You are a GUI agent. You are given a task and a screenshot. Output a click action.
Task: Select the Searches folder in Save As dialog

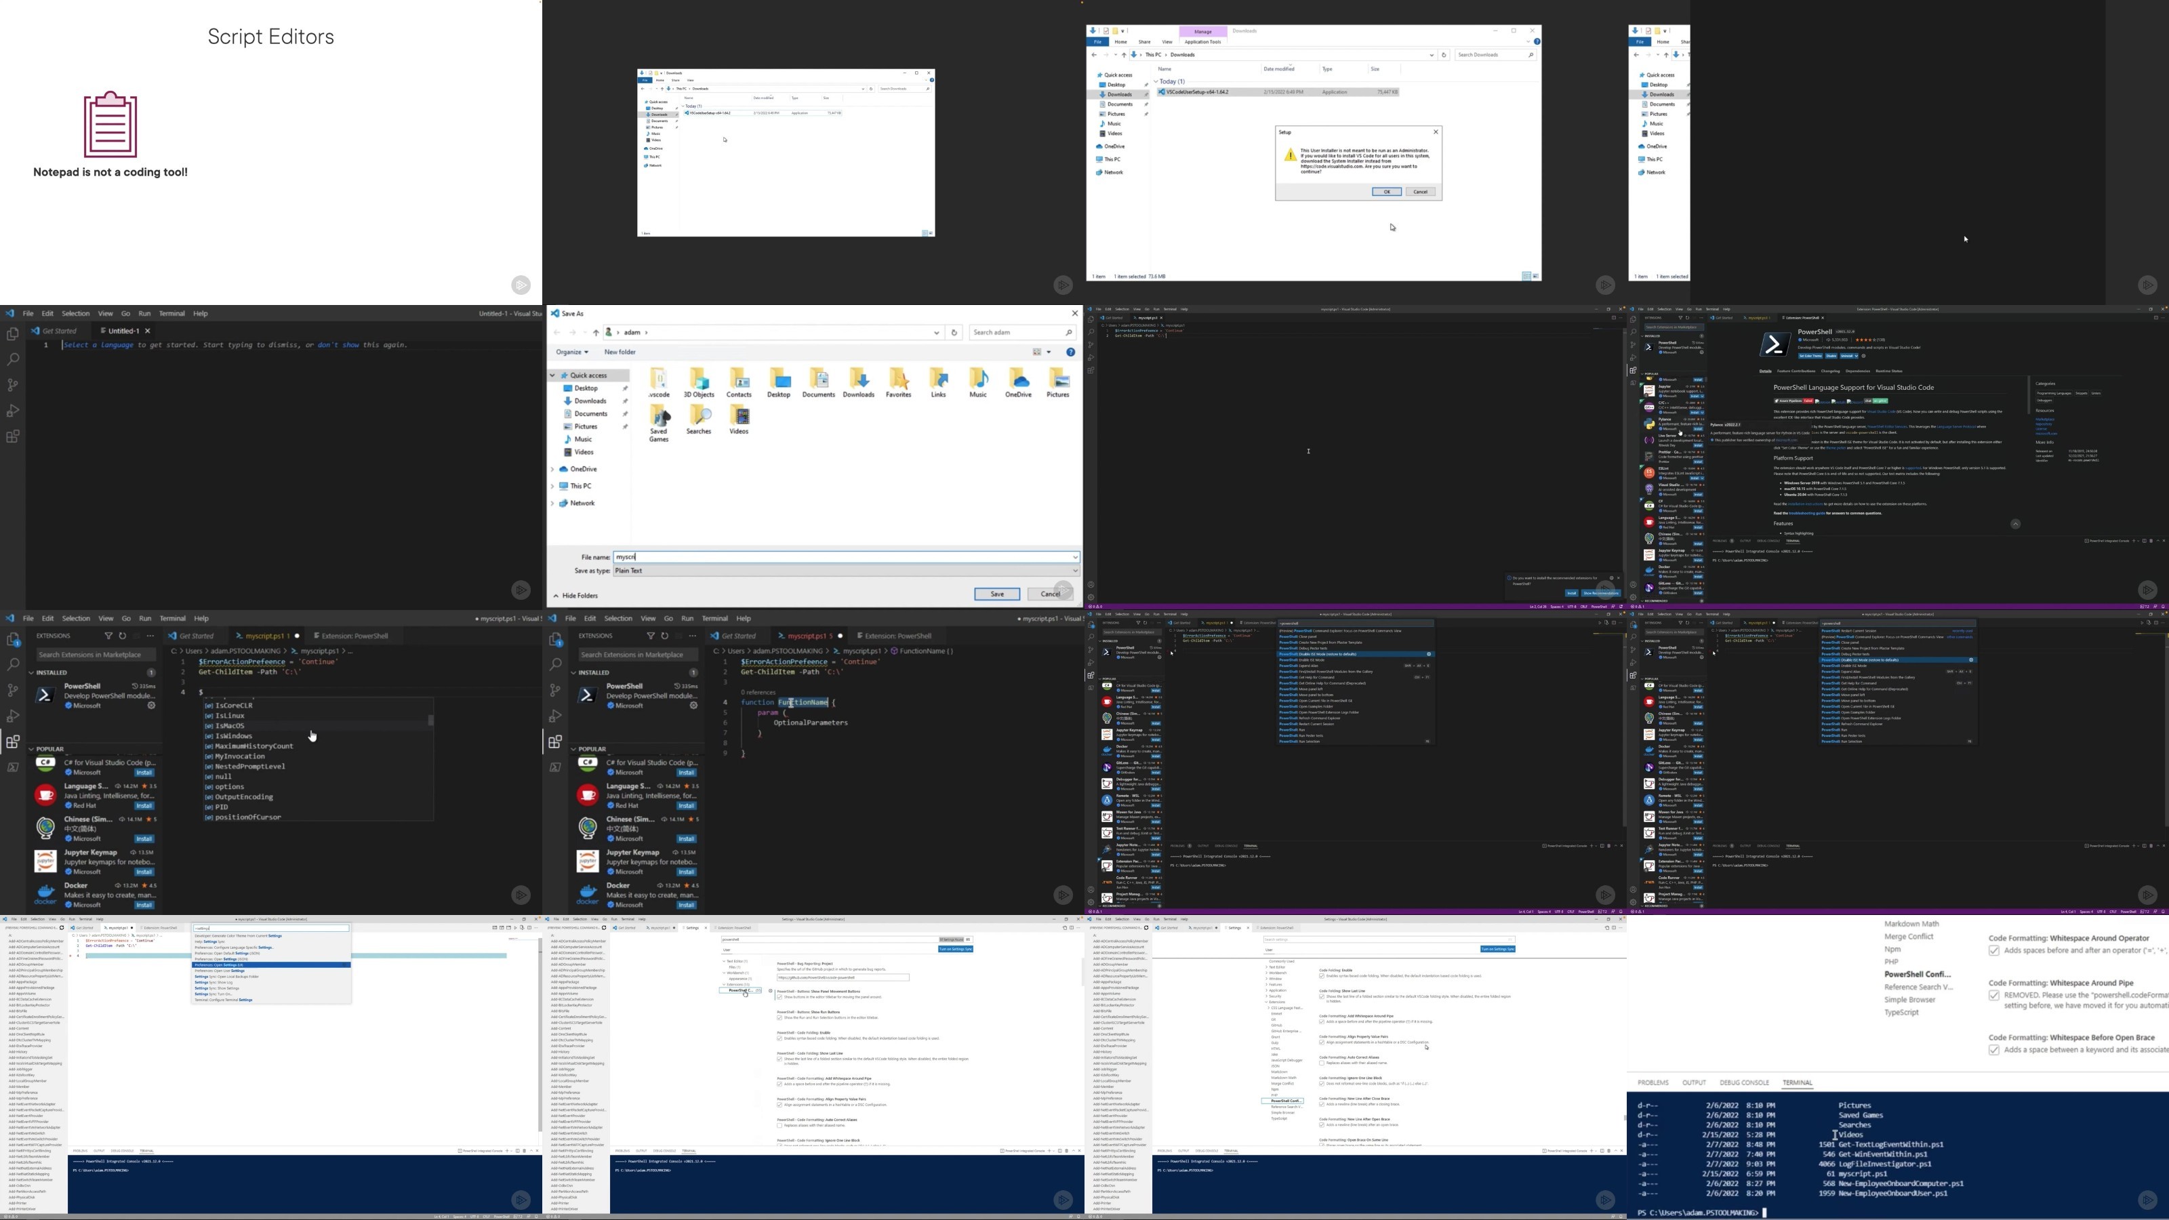(x=699, y=420)
